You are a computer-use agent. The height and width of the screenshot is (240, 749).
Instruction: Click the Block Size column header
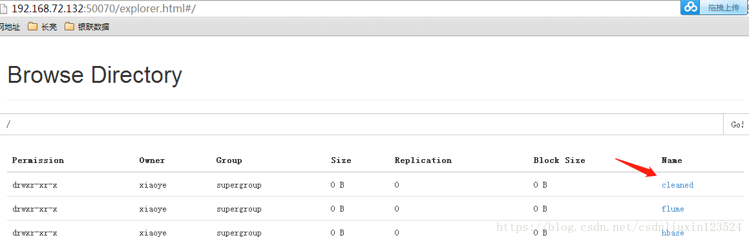[x=559, y=160]
